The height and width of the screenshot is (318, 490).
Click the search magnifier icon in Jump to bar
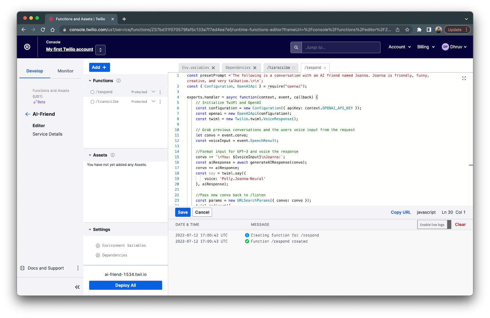296,47
